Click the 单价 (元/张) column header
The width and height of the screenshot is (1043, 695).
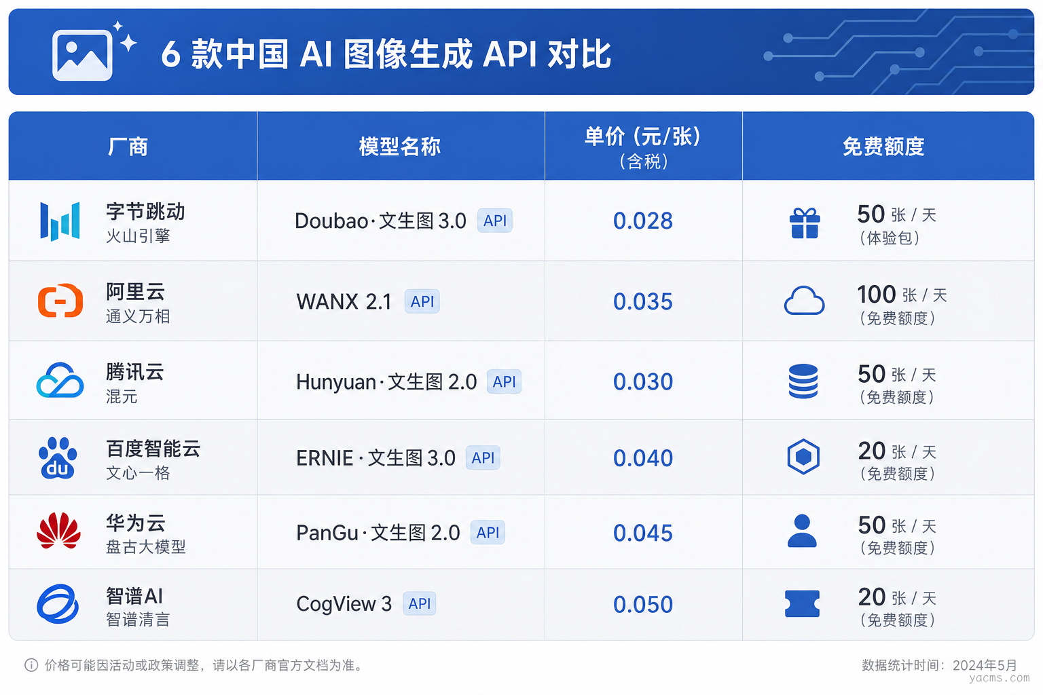643,147
